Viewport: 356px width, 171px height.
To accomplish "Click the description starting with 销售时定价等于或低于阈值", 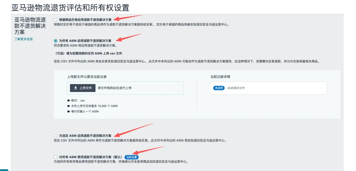I will 142,24.
